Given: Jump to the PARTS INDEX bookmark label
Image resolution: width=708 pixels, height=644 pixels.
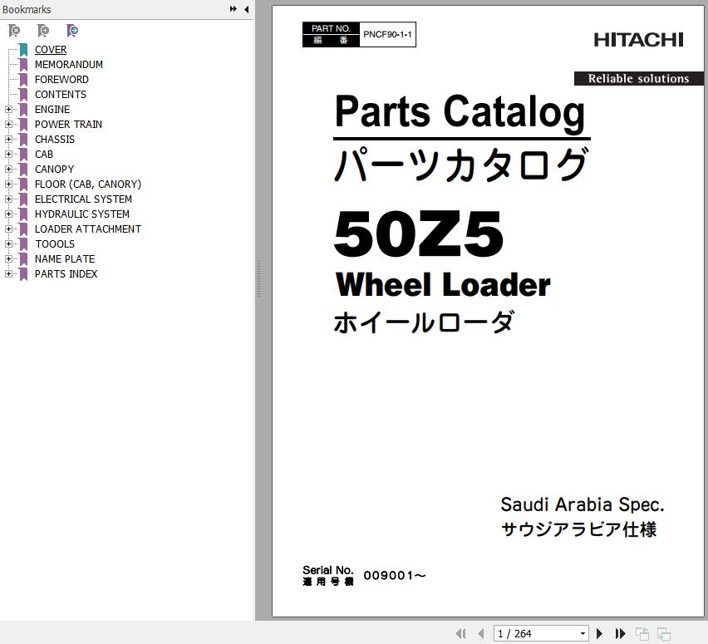Looking at the screenshot, I should pyautogui.click(x=66, y=273).
